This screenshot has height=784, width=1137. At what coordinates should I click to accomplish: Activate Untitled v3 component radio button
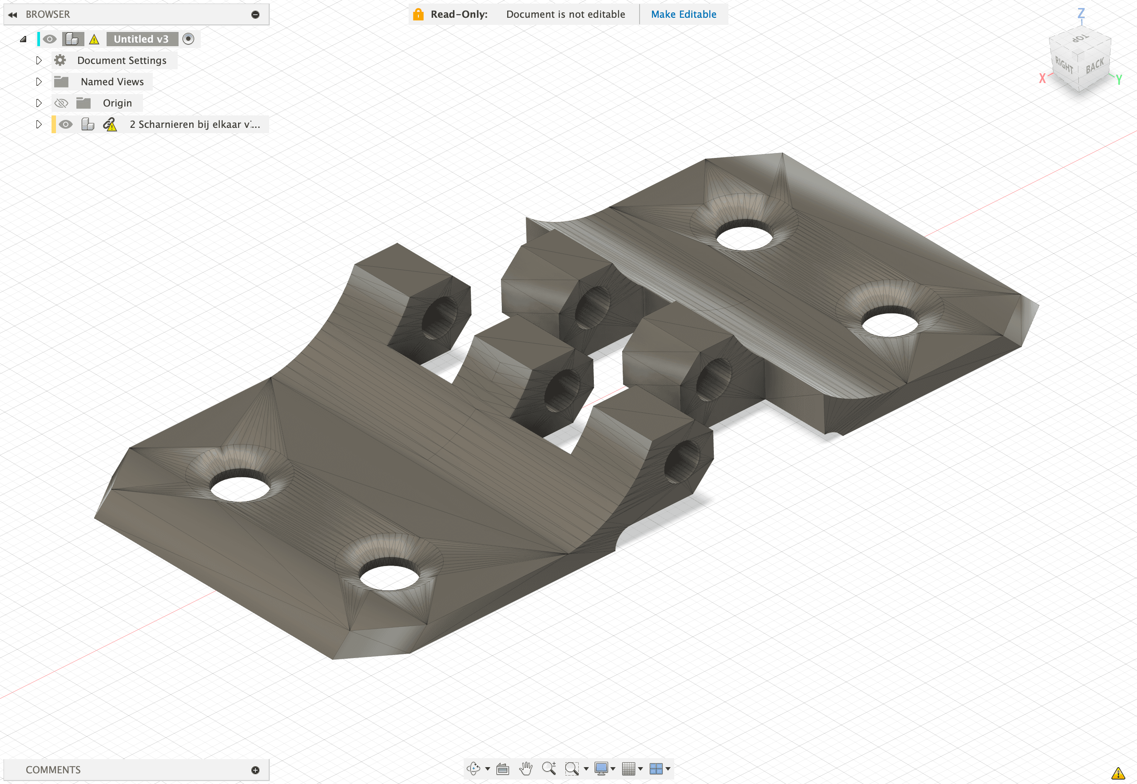[x=188, y=39]
